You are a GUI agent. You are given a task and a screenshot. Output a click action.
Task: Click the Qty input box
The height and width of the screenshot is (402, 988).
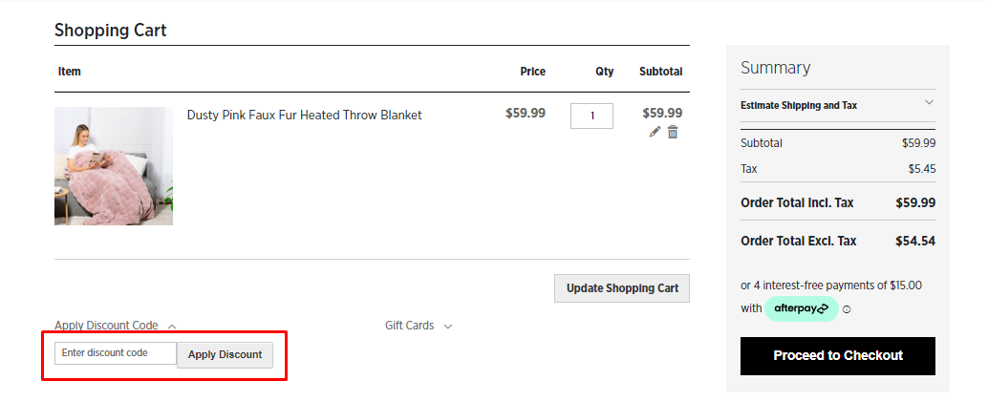[591, 116]
